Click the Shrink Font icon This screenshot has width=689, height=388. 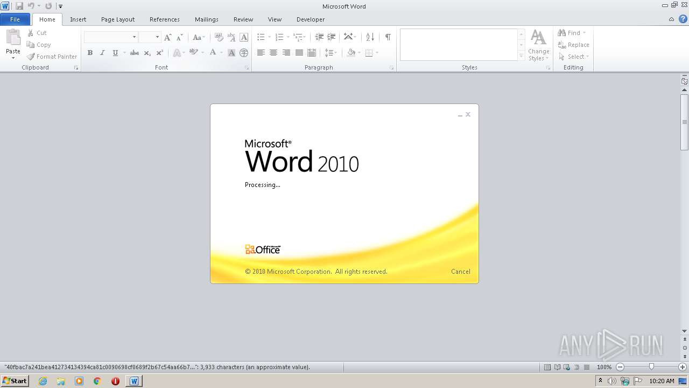coord(179,37)
